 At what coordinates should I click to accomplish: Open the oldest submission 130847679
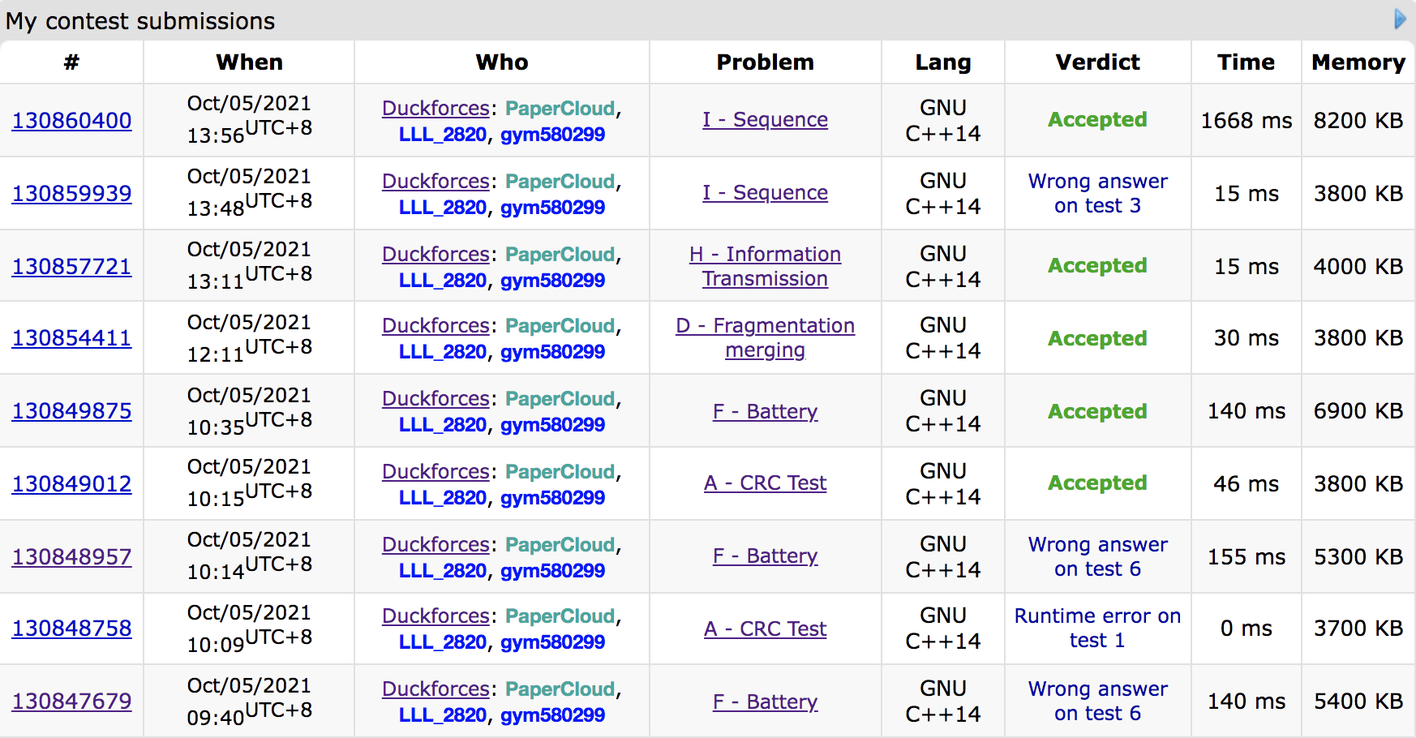(71, 702)
